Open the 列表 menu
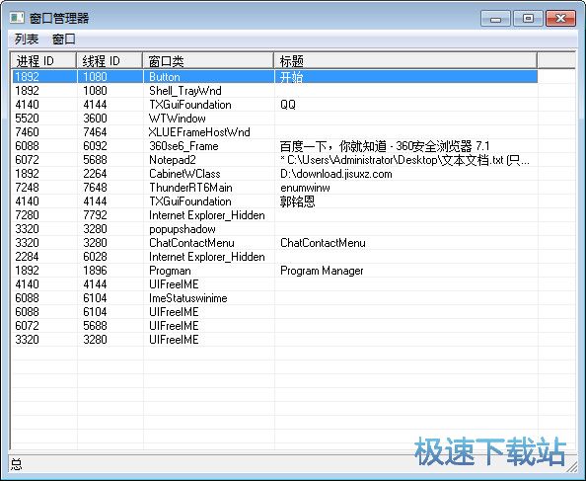 27,39
